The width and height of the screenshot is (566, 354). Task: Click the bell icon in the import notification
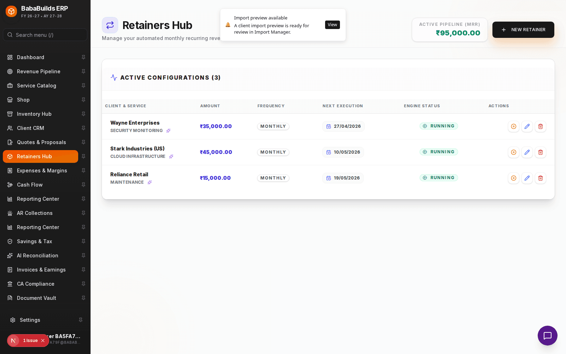click(x=228, y=25)
